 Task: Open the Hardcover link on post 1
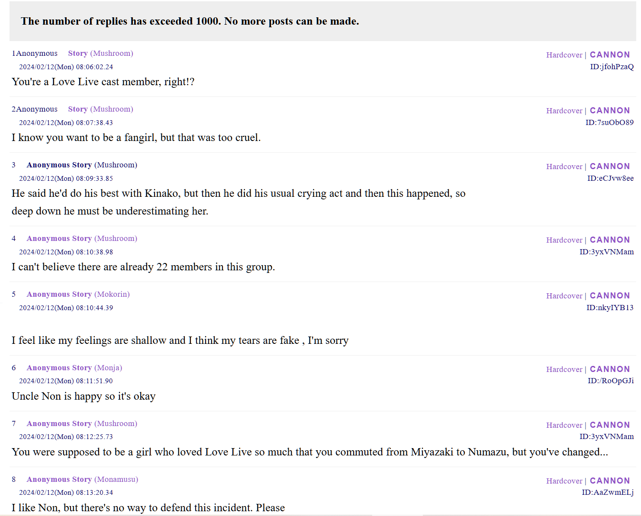pyautogui.click(x=564, y=55)
